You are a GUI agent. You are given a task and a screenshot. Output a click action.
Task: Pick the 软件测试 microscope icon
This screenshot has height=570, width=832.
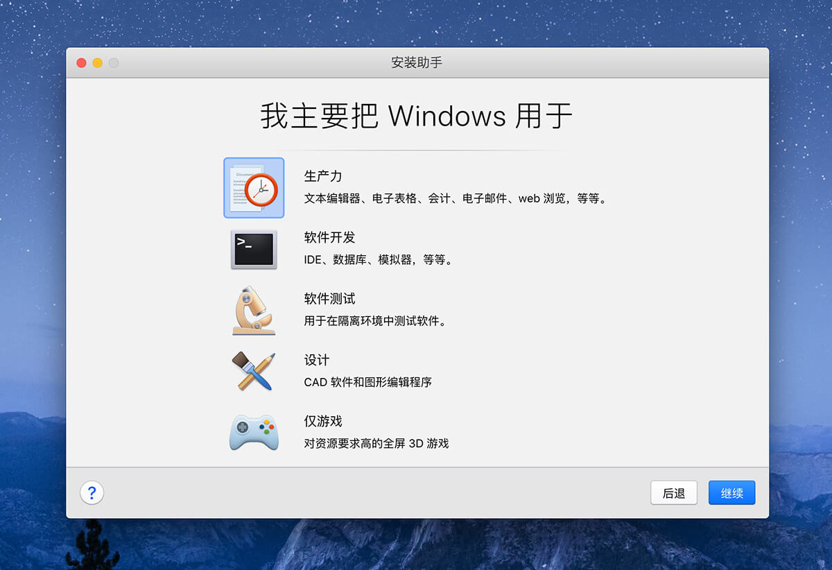tap(254, 310)
